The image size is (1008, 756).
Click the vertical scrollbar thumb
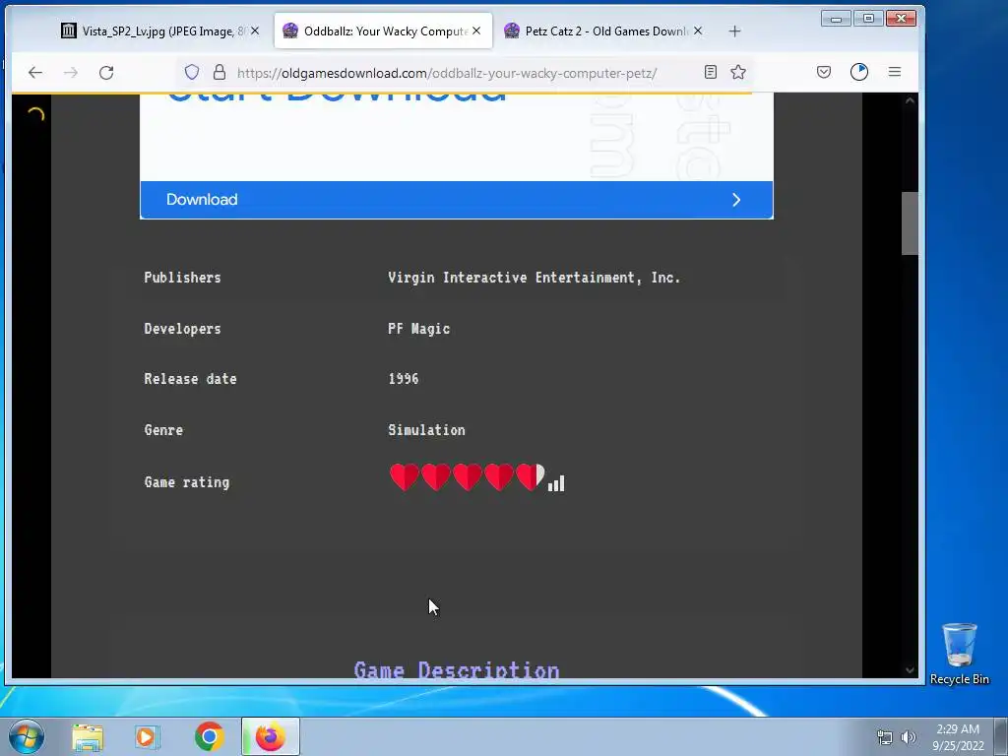tap(909, 223)
